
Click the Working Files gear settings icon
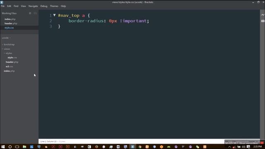tap(30, 13)
